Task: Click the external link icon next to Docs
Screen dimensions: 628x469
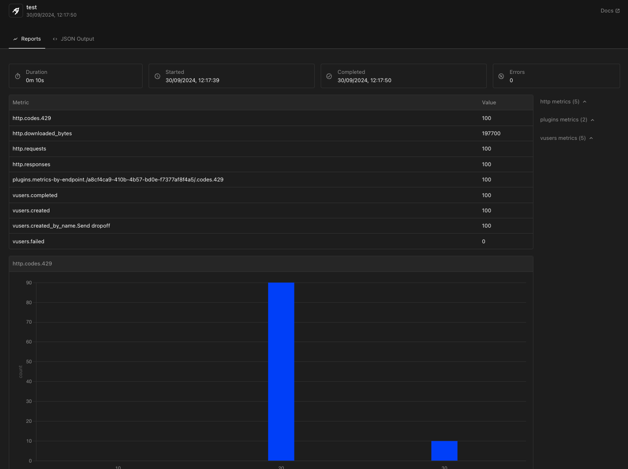Action: pyautogui.click(x=617, y=11)
